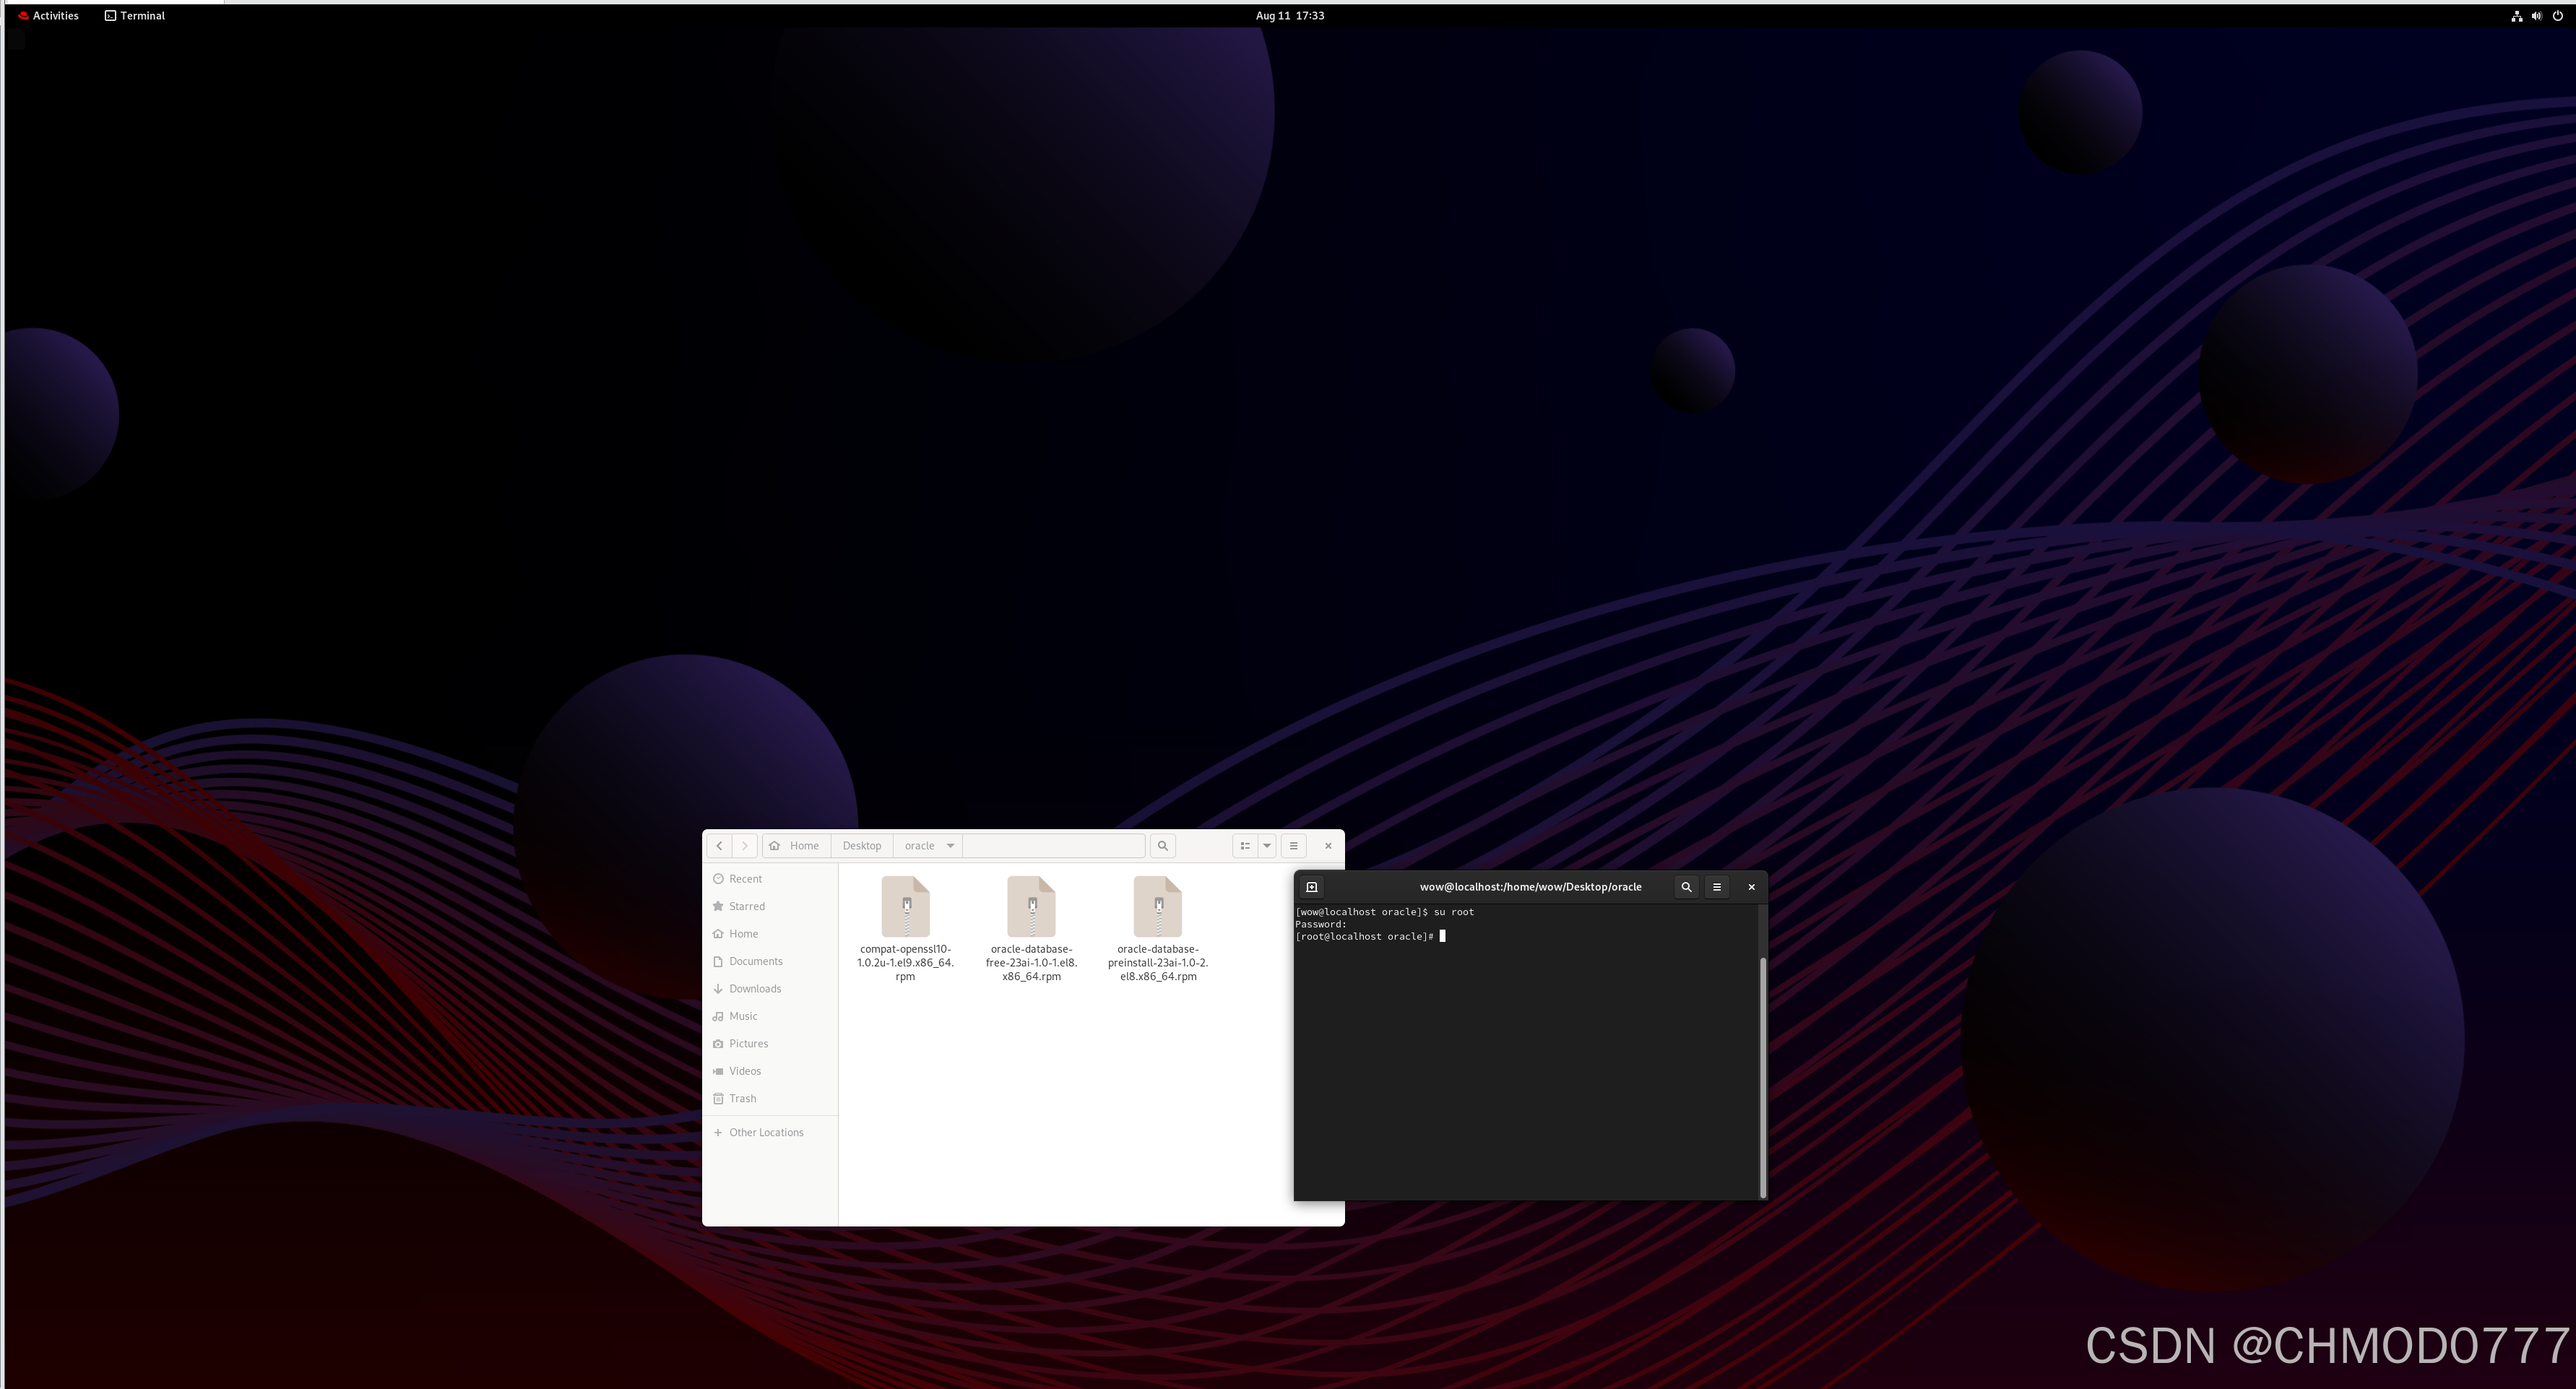Expand Other Locations in the sidebar

click(x=765, y=1133)
